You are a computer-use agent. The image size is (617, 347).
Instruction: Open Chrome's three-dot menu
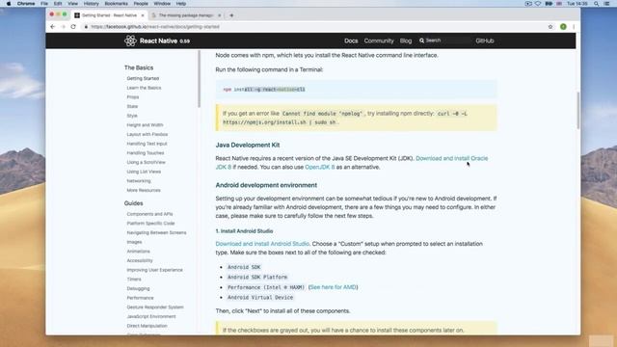coord(574,27)
